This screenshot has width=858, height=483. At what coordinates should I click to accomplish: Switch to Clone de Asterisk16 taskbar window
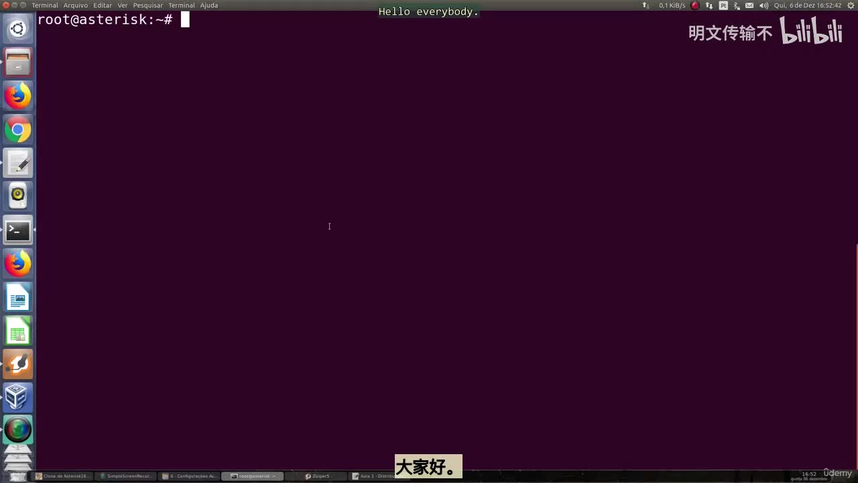pos(62,476)
